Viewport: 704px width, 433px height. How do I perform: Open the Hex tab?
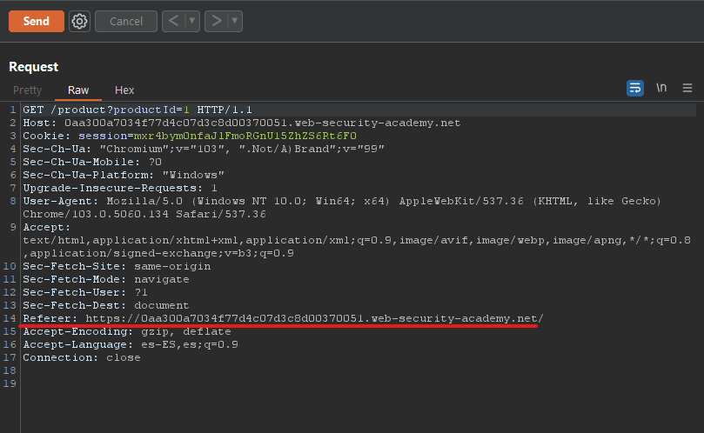[124, 90]
